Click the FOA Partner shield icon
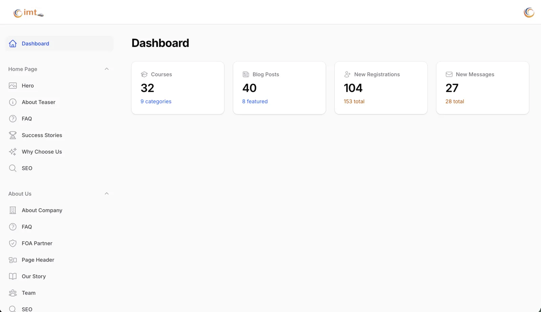 pyautogui.click(x=13, y=243)
